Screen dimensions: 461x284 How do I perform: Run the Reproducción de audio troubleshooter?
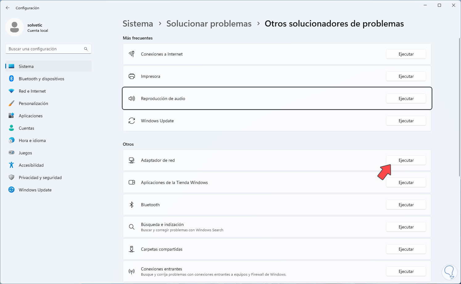click(x=406, y=98)
